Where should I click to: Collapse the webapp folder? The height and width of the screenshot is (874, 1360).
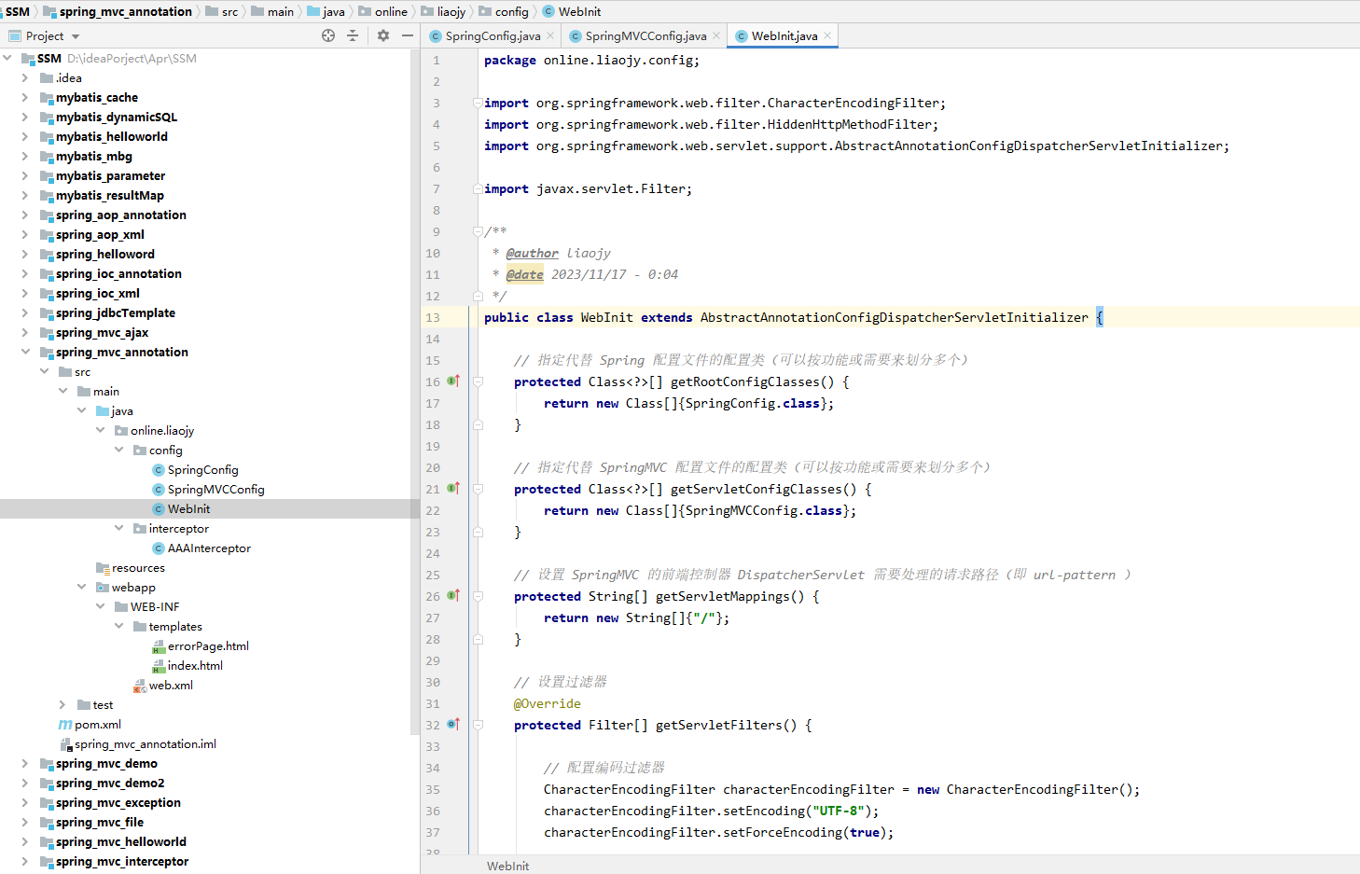(81, 587)
